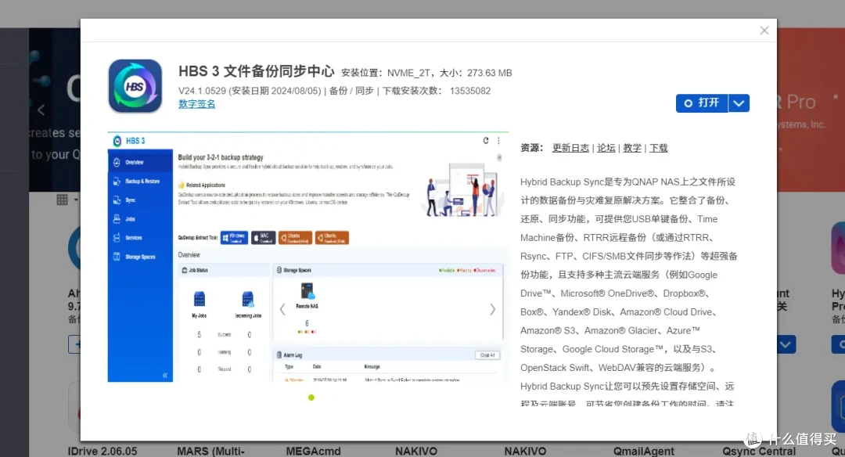The image size is (845, 457).
Task: Click the previous banner arrow in App Center
Action: [x=41, y=110]
